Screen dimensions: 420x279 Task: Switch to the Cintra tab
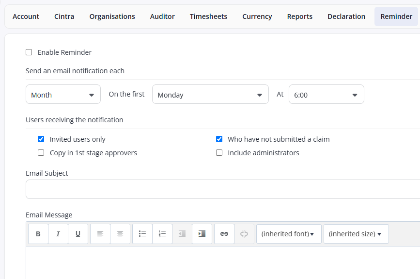pyautogui.click(x=64, y=16)
